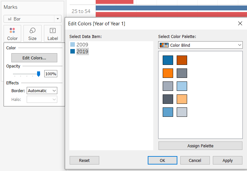Open the Bar mark type dropdown
247x171 pixels.
[x=58, y=19]
